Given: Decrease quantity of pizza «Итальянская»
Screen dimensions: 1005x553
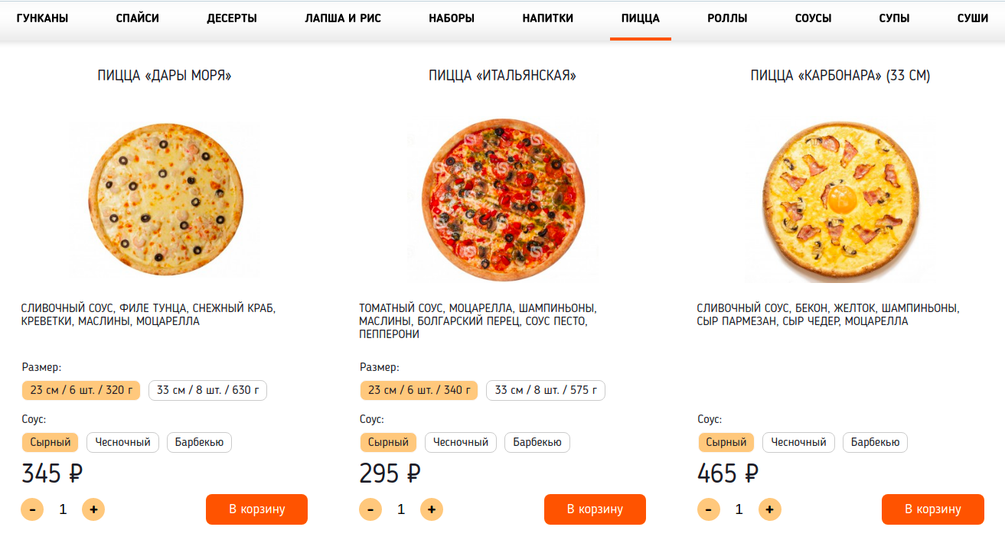Looking at the screenshot, I should [x=370, y=509].
